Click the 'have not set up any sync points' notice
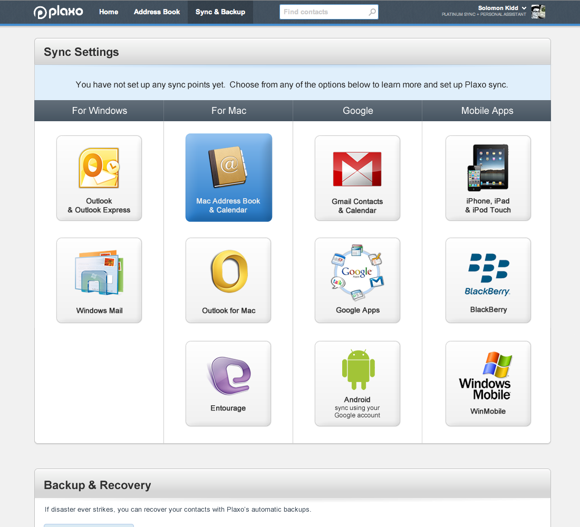The width and height of the screenshot is (580, 527). tap(292, 85)
